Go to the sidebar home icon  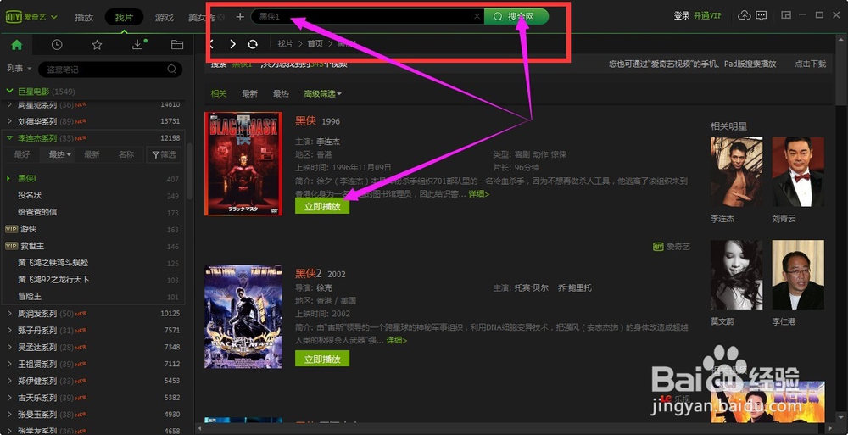pyautogui.click(x=17, y=45)
